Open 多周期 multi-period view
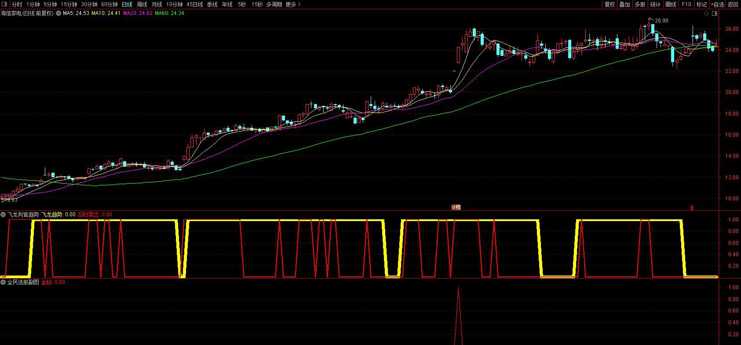Image resolution: width=741 pixels, height=345 pixels. (274, 4)
